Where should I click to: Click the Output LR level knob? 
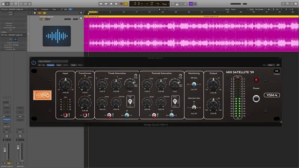click(213, 84)
